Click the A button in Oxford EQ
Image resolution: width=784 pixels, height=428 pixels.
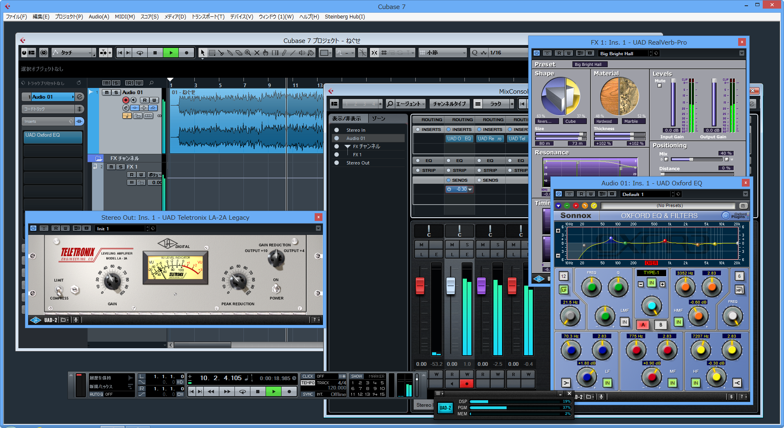[x=643, y=325]
